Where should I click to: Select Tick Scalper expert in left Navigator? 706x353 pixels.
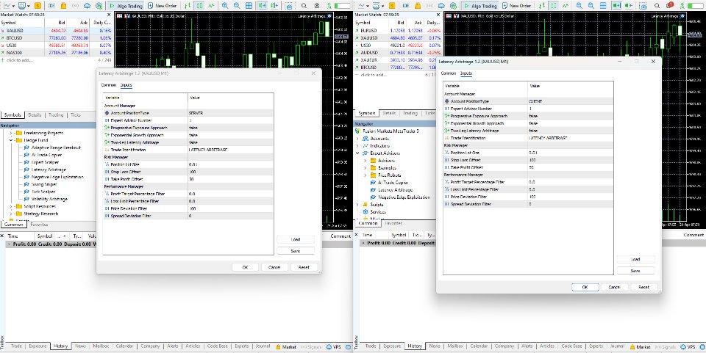pos(43,192)
